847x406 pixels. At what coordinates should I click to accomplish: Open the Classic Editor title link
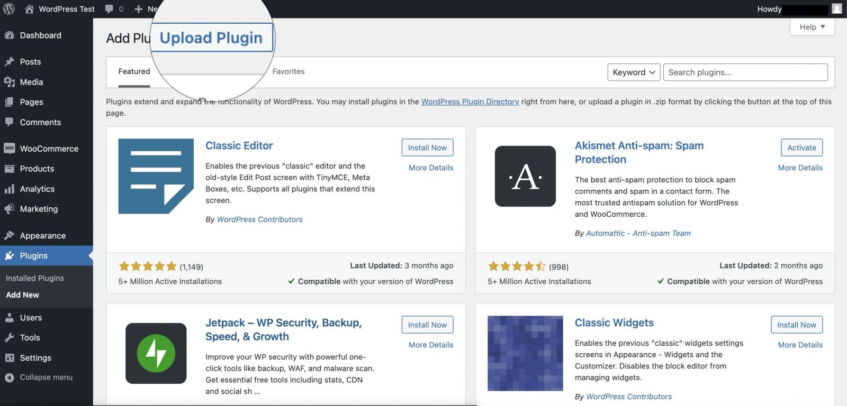coord(239,145)
